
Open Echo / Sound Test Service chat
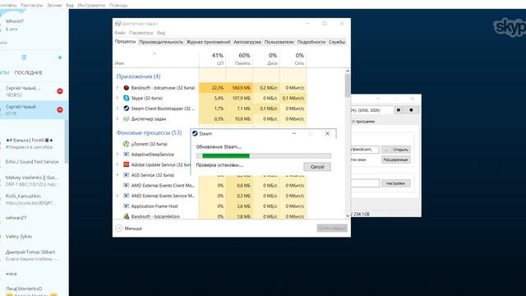(33, 162)
